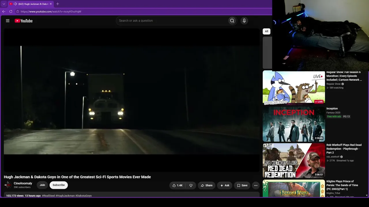The image size is (369, 207).
Task: Open the tab search dropdown arrow
Action: (4, 4)
